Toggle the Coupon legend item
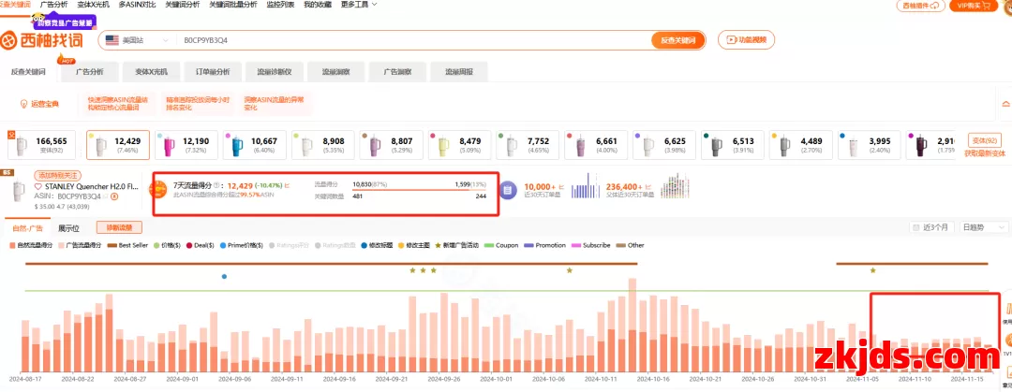1012x392 pixels. point(501,245)
